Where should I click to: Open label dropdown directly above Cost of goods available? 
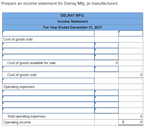[48, 57]
